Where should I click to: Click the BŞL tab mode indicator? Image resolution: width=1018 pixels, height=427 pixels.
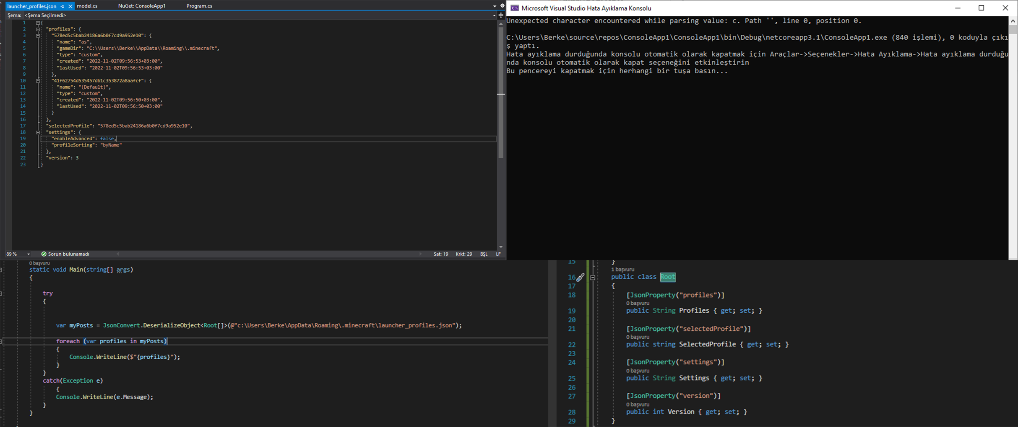pos(484,254)
